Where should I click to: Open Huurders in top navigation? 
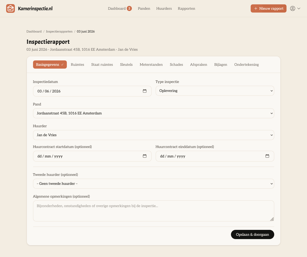(x=164, y=8)
